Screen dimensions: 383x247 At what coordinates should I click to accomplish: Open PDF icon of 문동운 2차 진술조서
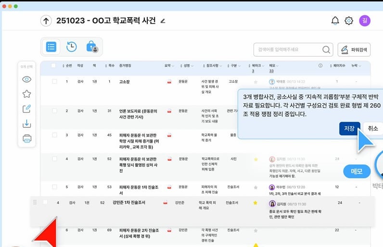tap(169, 230)
